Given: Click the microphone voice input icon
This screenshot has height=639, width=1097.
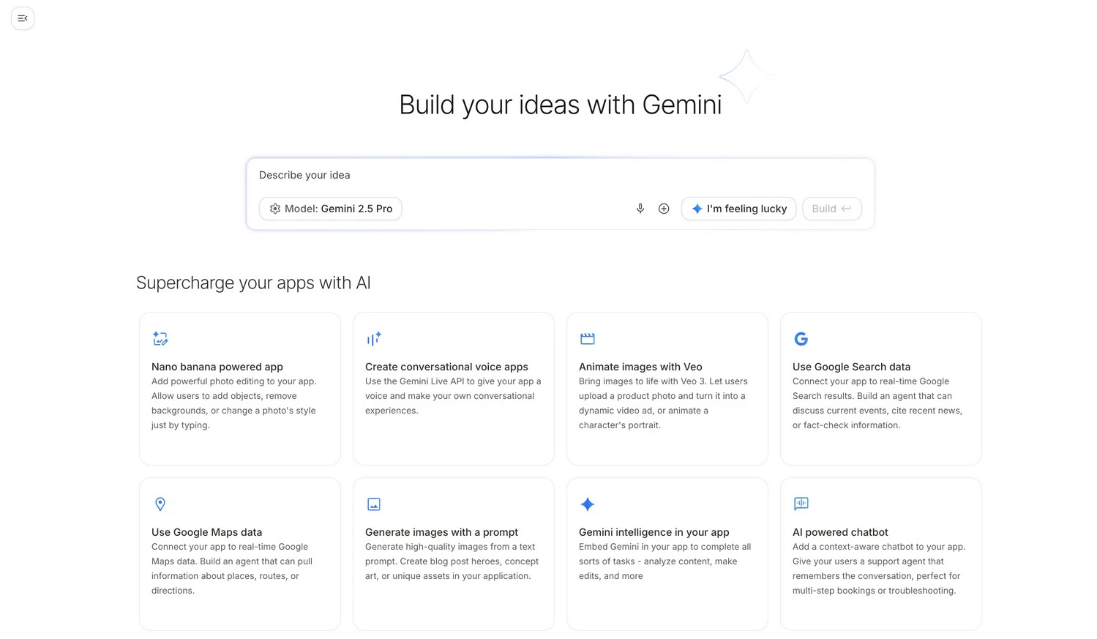Looking at the screenshot, I should point(640,209).
